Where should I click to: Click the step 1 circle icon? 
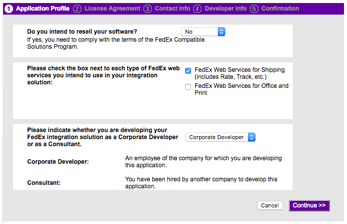point(9,9)
